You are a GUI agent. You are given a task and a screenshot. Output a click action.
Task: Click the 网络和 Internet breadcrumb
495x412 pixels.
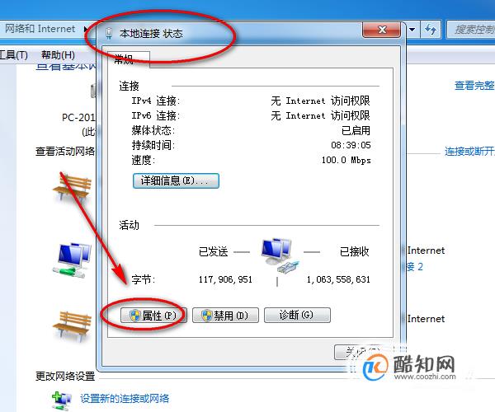tap(40, 29)
